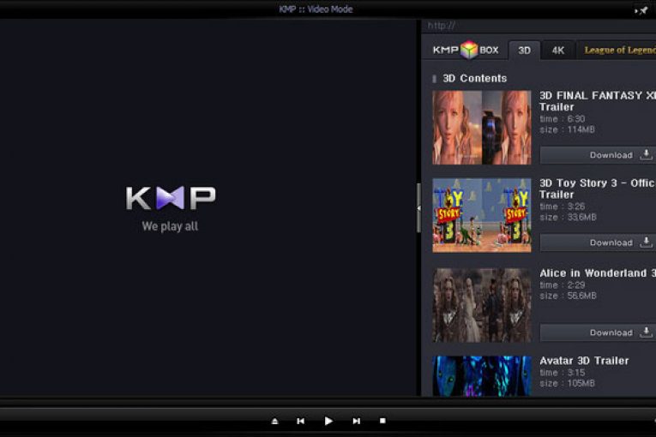The height and width of the screenshot is (437, 656).
Task: Open the Alice in Wonderland thumbnail
Action: (482, 305)
